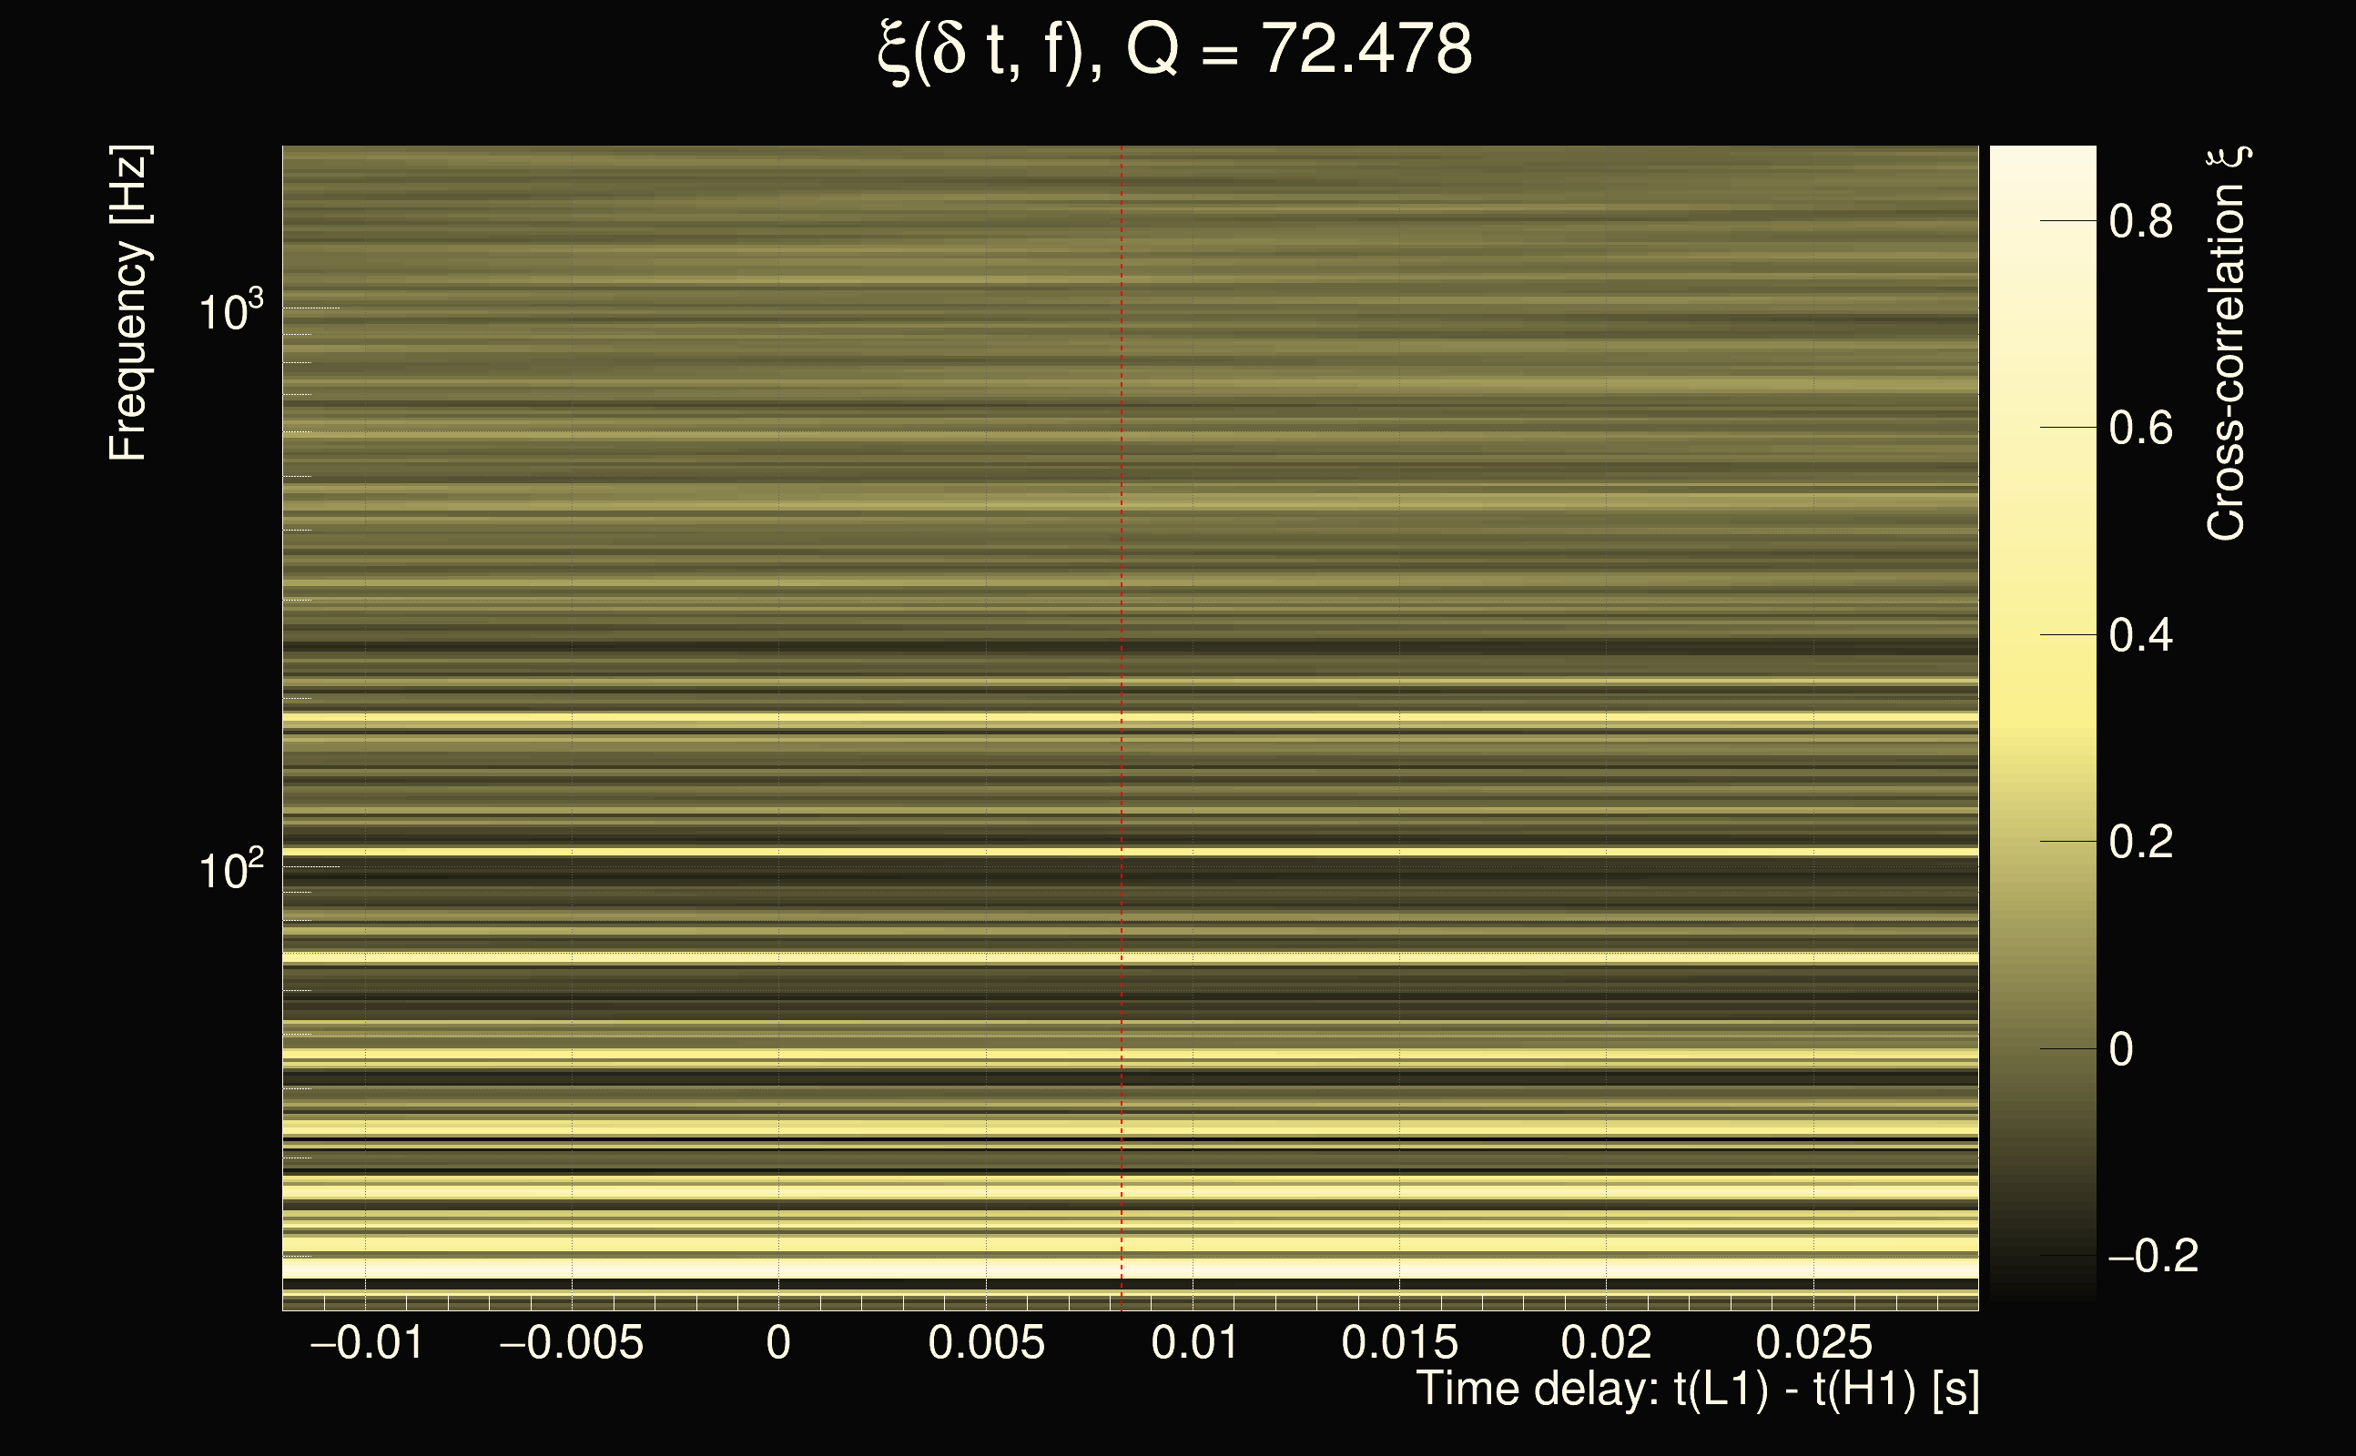Click the Time delay t(L1) - t(H1) axis label
This screenshot has height=1456, width=2356.
(x=1697, y=1389)
